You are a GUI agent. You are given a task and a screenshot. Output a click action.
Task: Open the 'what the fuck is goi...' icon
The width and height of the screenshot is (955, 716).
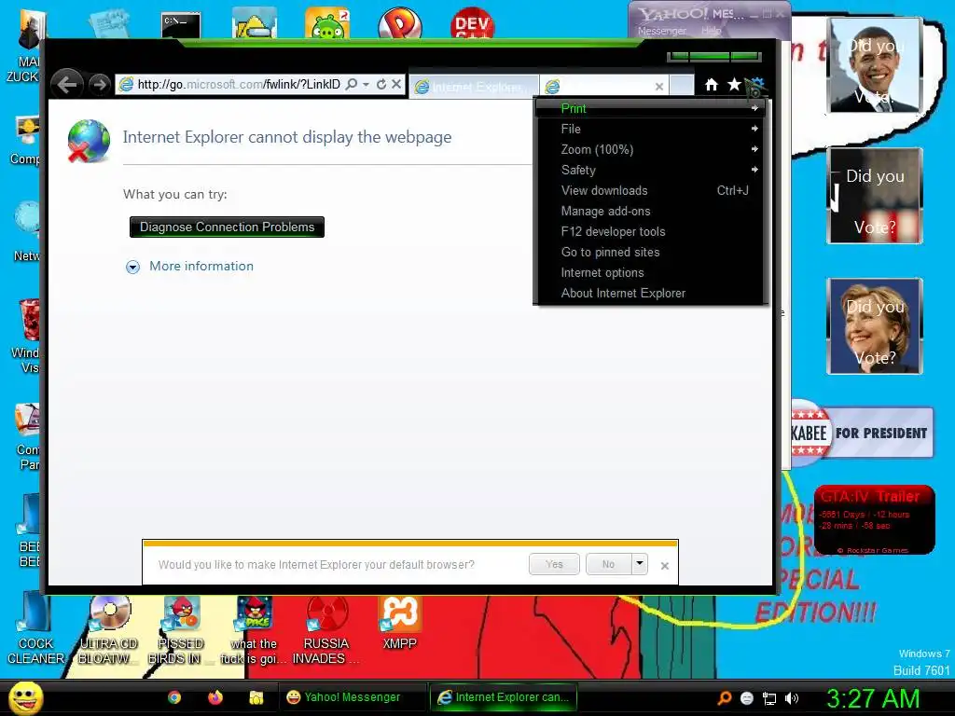pos(254,629)
